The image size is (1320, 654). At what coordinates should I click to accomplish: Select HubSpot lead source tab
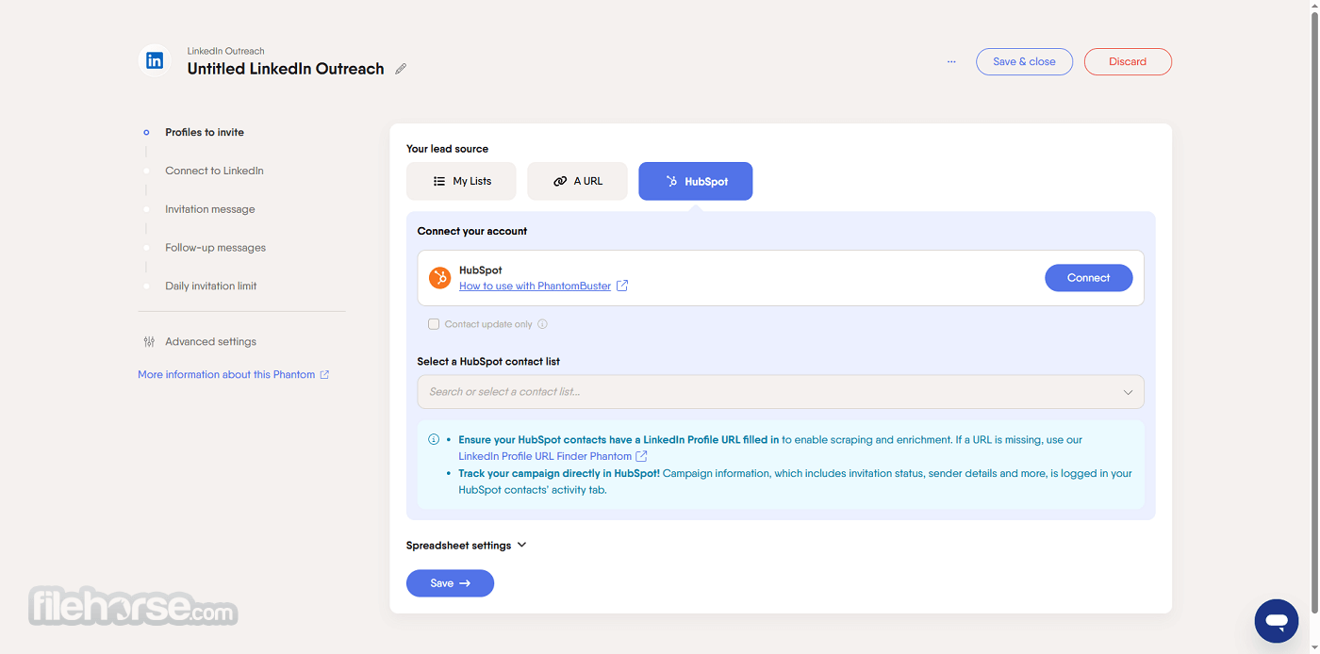pos(696,181)
